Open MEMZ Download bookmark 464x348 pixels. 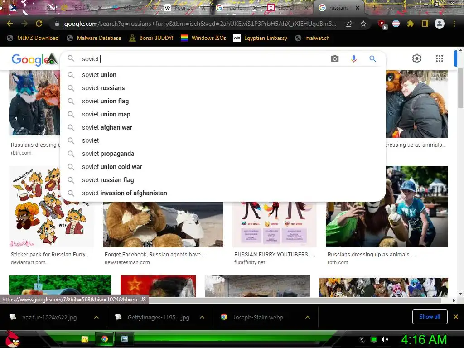[x=33, y=38]
